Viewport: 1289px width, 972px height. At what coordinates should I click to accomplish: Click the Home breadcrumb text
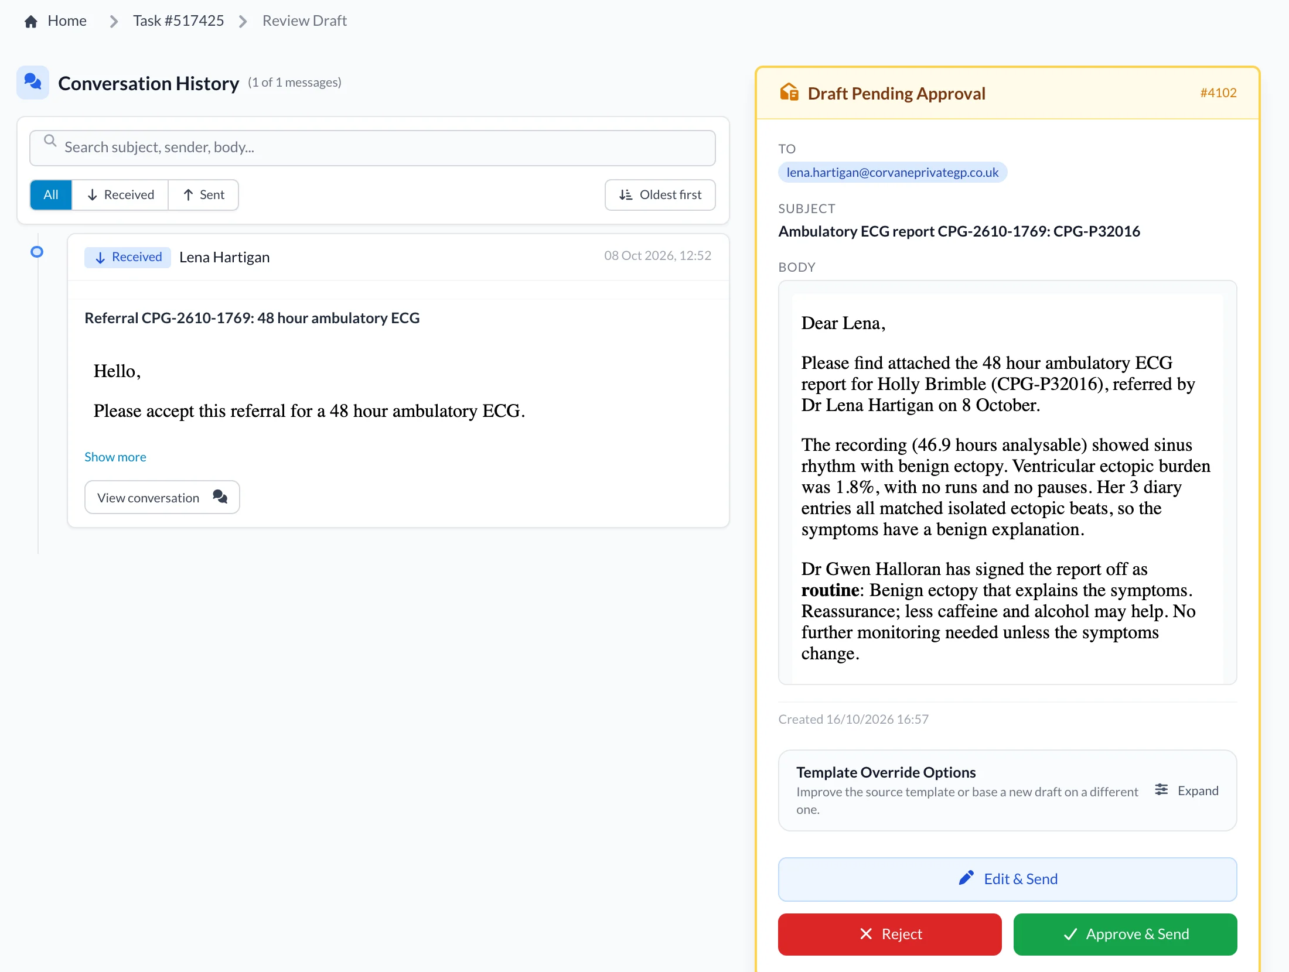point(67,21)
